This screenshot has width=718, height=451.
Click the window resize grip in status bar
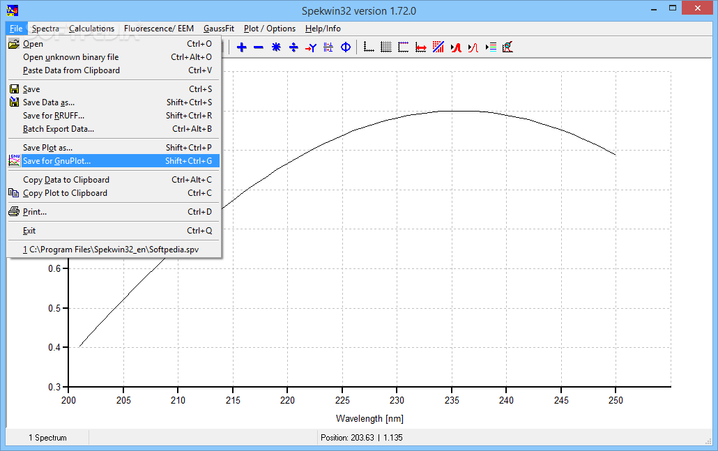[708, 441]
